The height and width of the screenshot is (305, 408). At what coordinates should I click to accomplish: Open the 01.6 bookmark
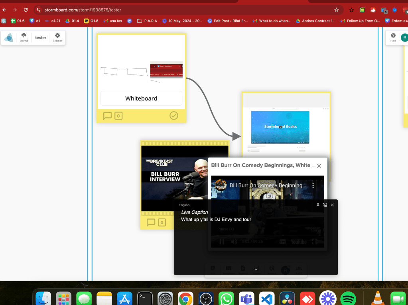pos(18,21)
